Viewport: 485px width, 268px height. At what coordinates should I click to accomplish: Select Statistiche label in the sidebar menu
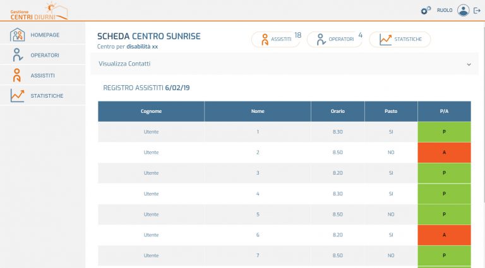point(47,95)
